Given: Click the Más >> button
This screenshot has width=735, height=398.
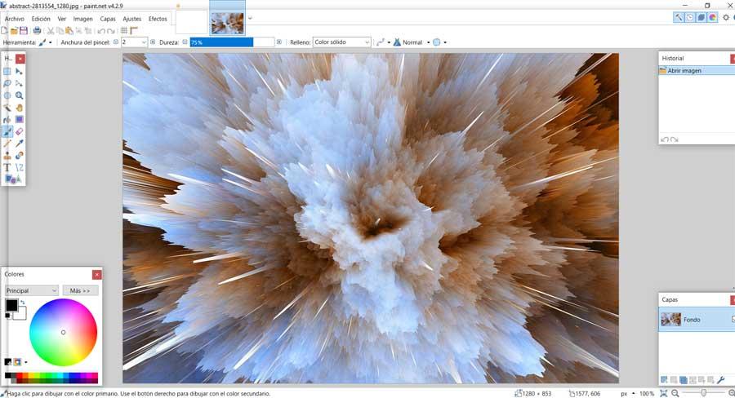Looking at the screenshot, I should pyautogui.click(x=80, y=291).
